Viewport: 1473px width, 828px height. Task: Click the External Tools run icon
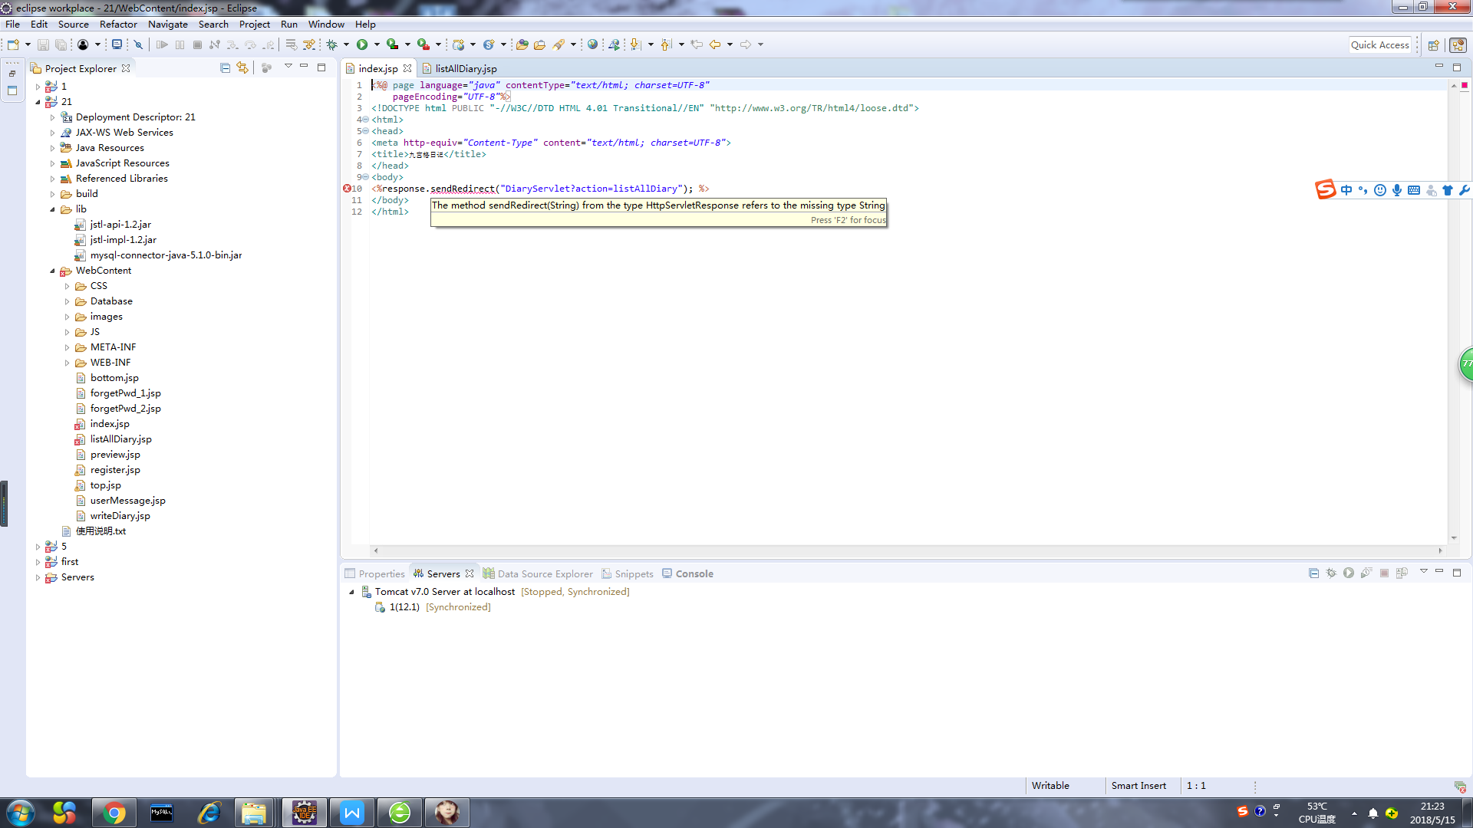(x=423, y=44)
